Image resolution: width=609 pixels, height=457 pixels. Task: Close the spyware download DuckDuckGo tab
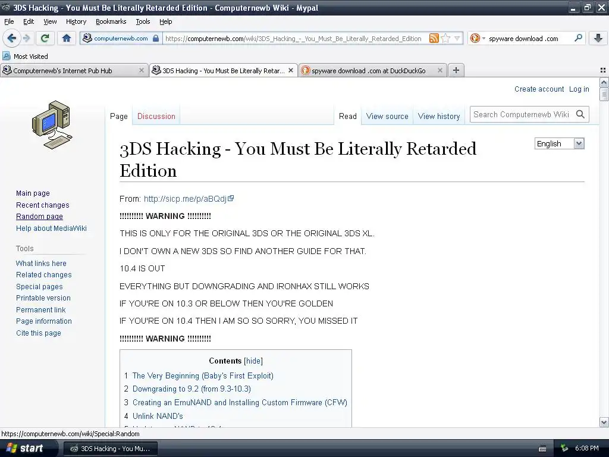click(x=440, y=70)
